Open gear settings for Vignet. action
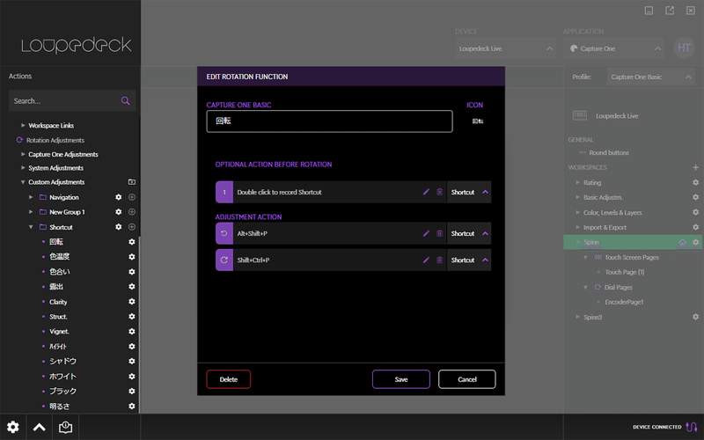 [x=131, y=332]
